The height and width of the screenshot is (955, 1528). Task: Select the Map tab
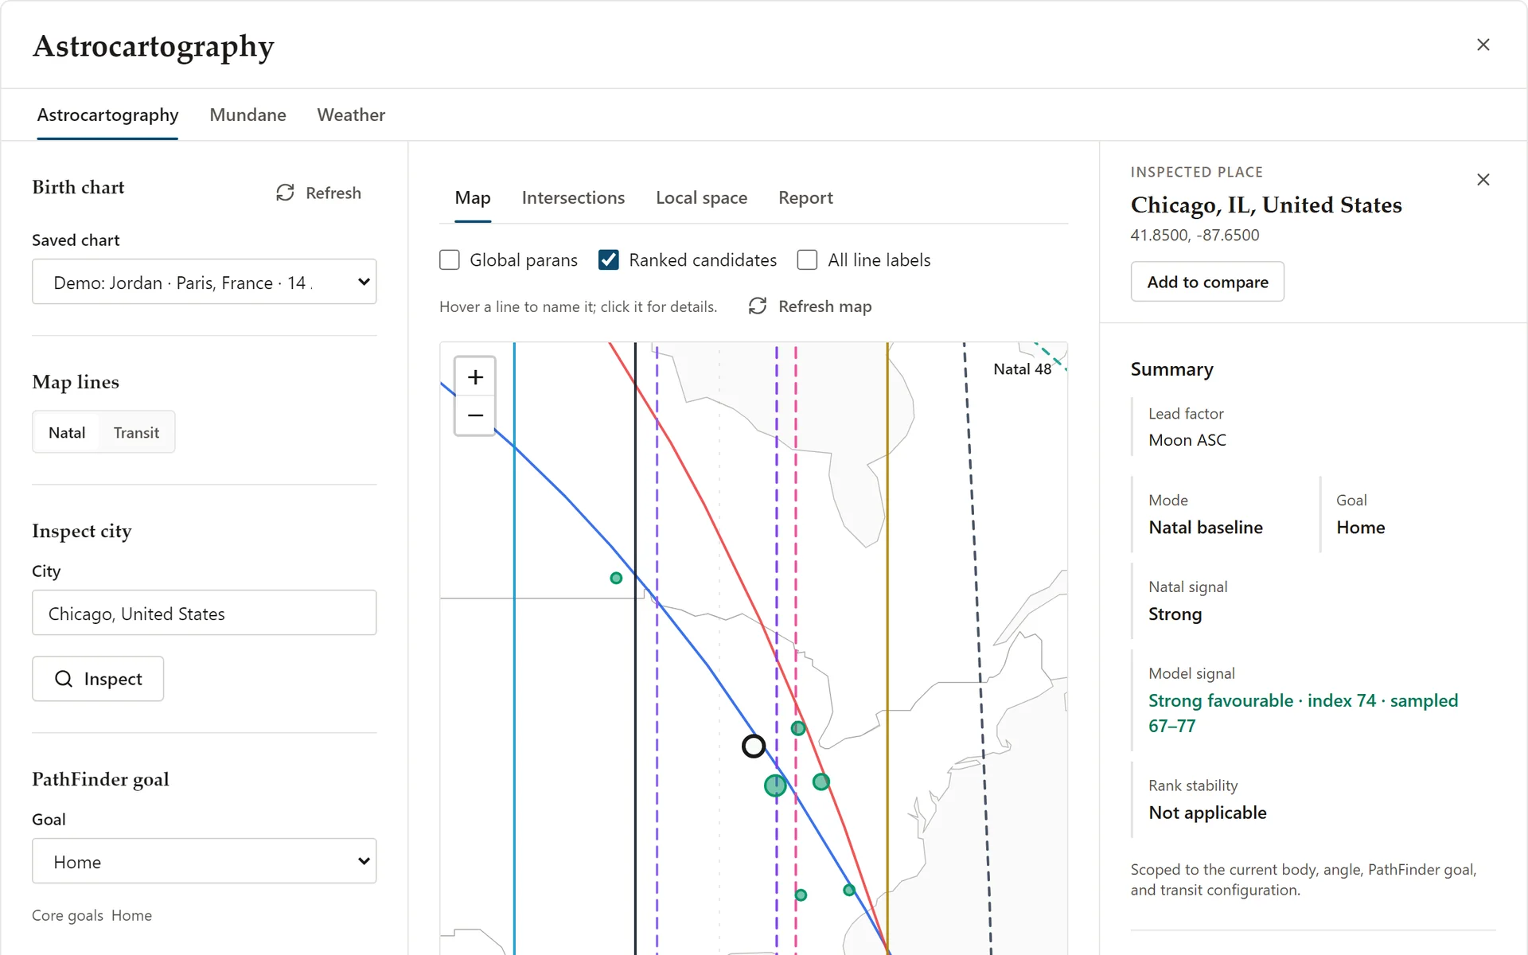(473, 197)
